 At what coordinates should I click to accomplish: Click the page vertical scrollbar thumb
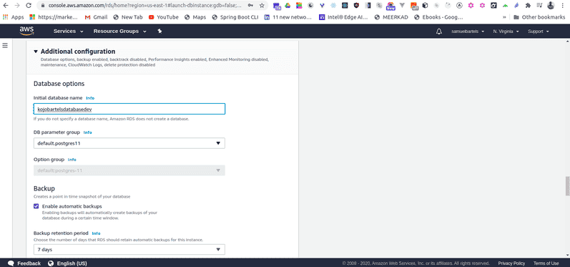pos(567,186)
